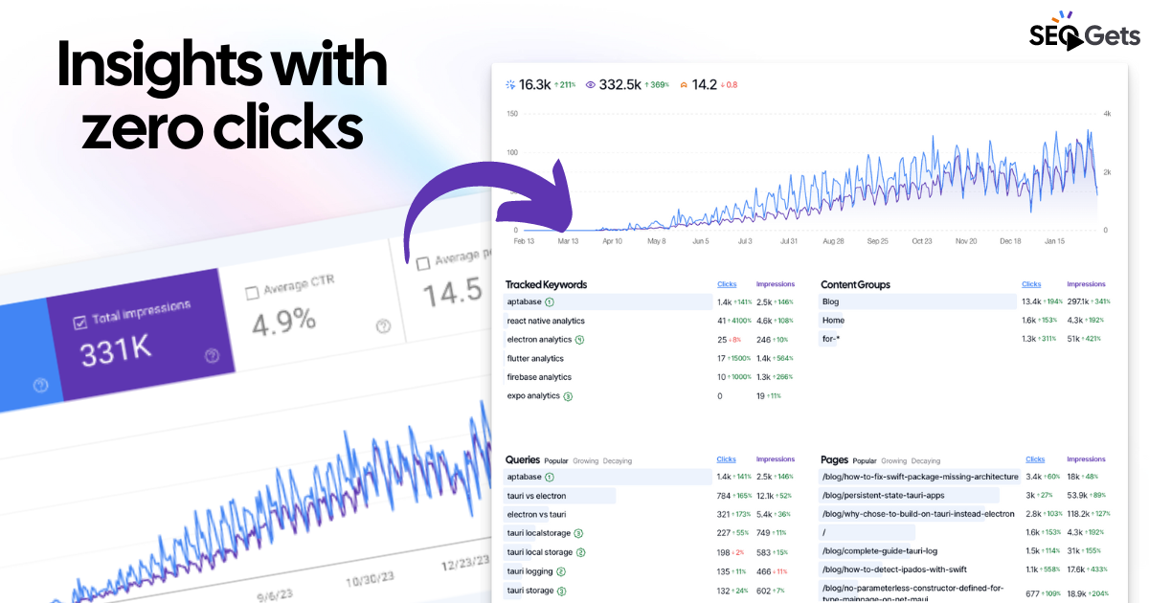Image resolution: width=1149 pixels, height=603 pixels.
Task: Click position badge beside aptabase in Queries
Action: click(x=550, y=477)
